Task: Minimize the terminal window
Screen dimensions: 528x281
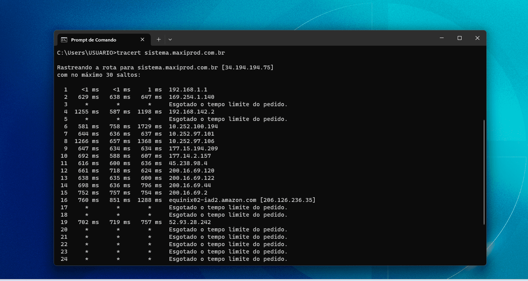Action: (x=442, y=38)
